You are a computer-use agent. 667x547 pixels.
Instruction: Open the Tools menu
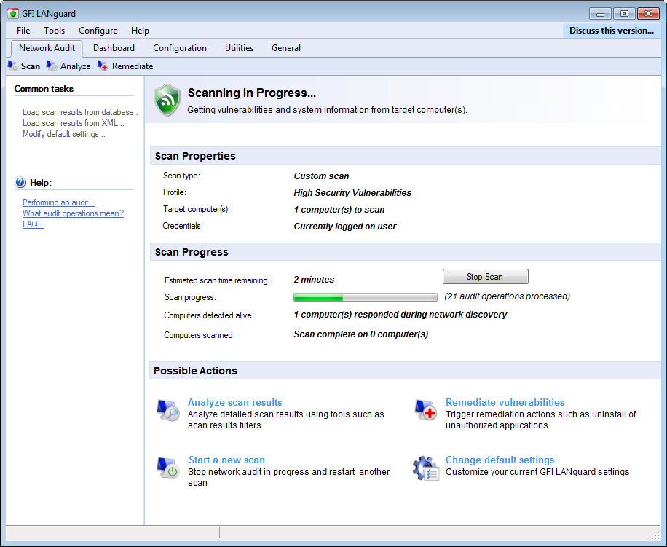(x=55, y=31)
